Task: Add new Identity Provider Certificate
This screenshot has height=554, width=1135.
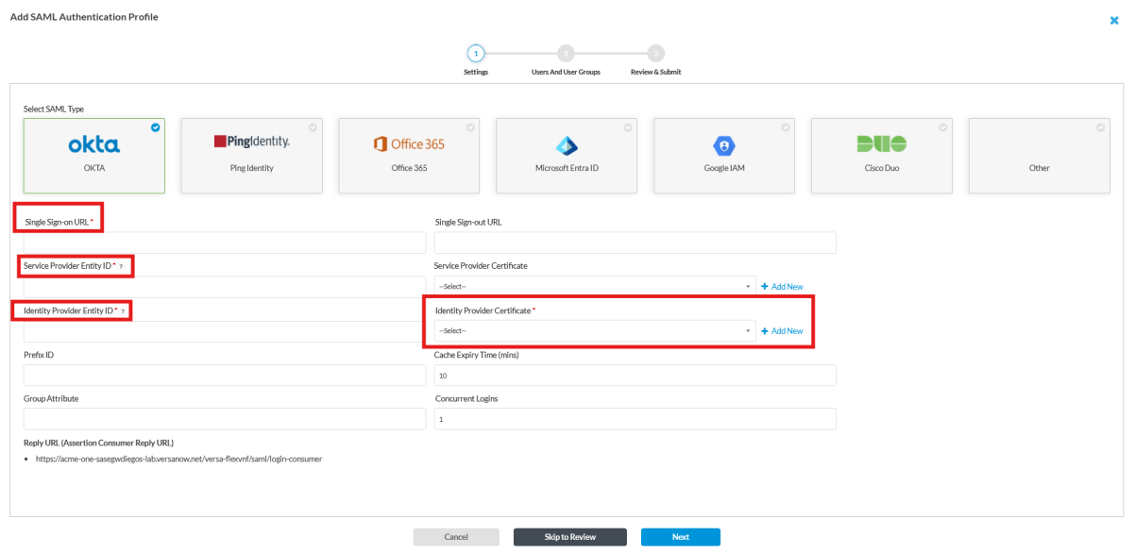Action: click(782, 331)
